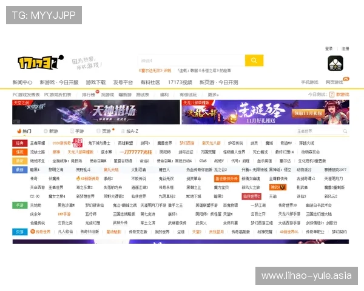Click the red highlighted 仙侠世界2 button

[251, 196]
